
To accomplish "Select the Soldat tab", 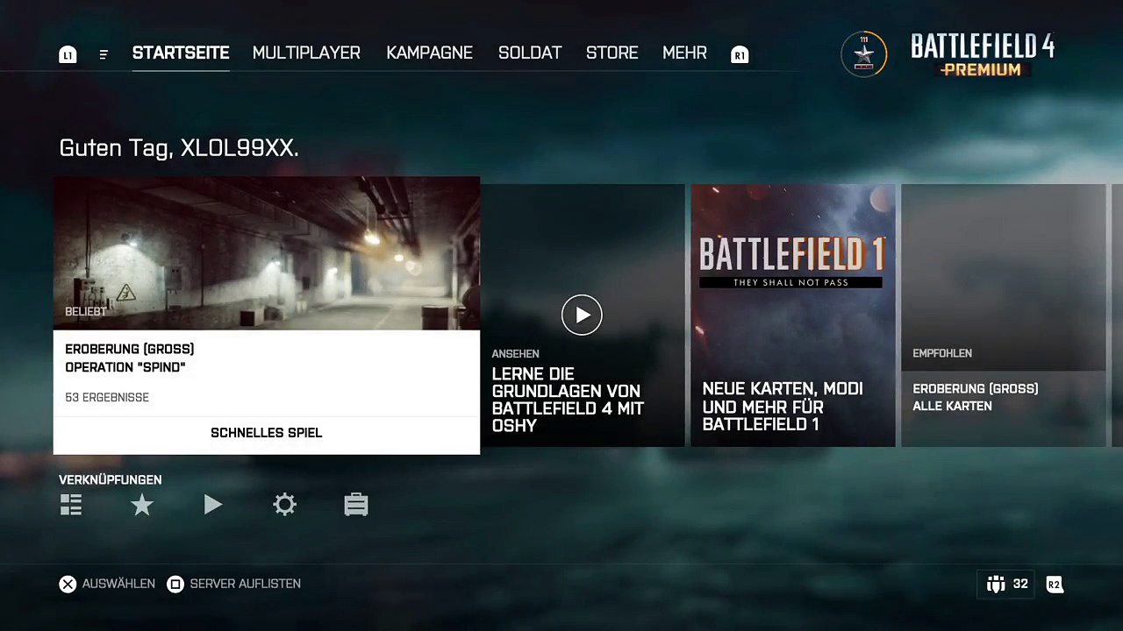I will pos(529,53).
